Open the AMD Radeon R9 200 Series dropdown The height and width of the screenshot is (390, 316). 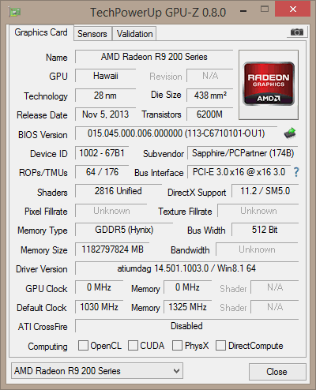97,371
